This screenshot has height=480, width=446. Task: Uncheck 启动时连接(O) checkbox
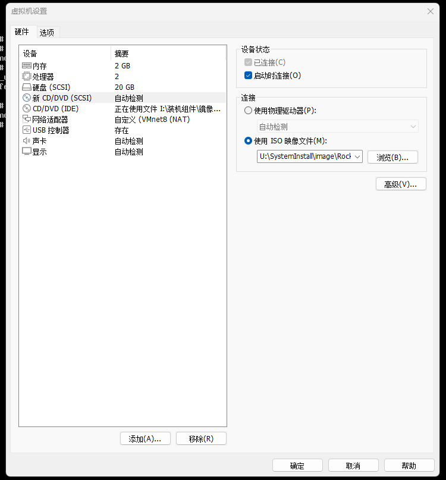(248, 76)
